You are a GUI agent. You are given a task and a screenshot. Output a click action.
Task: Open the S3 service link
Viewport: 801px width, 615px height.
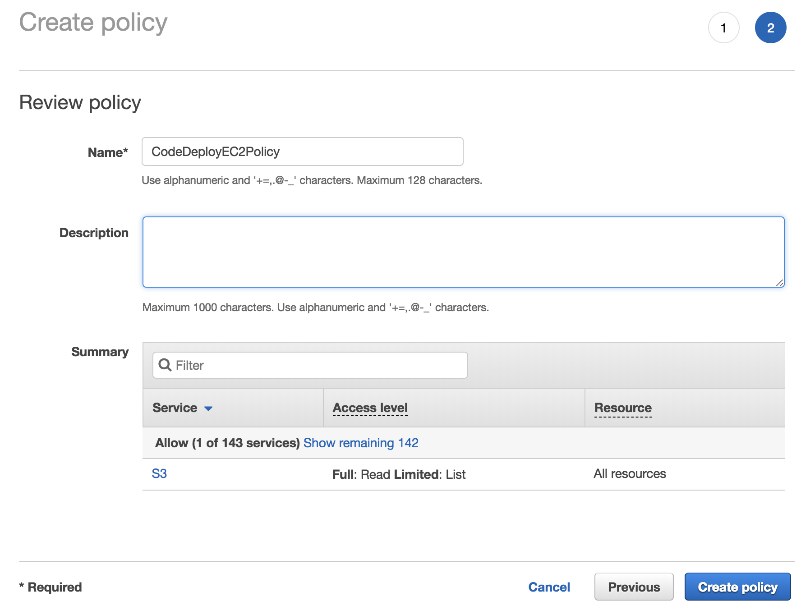pyautogui.click(x=159, y=473)
